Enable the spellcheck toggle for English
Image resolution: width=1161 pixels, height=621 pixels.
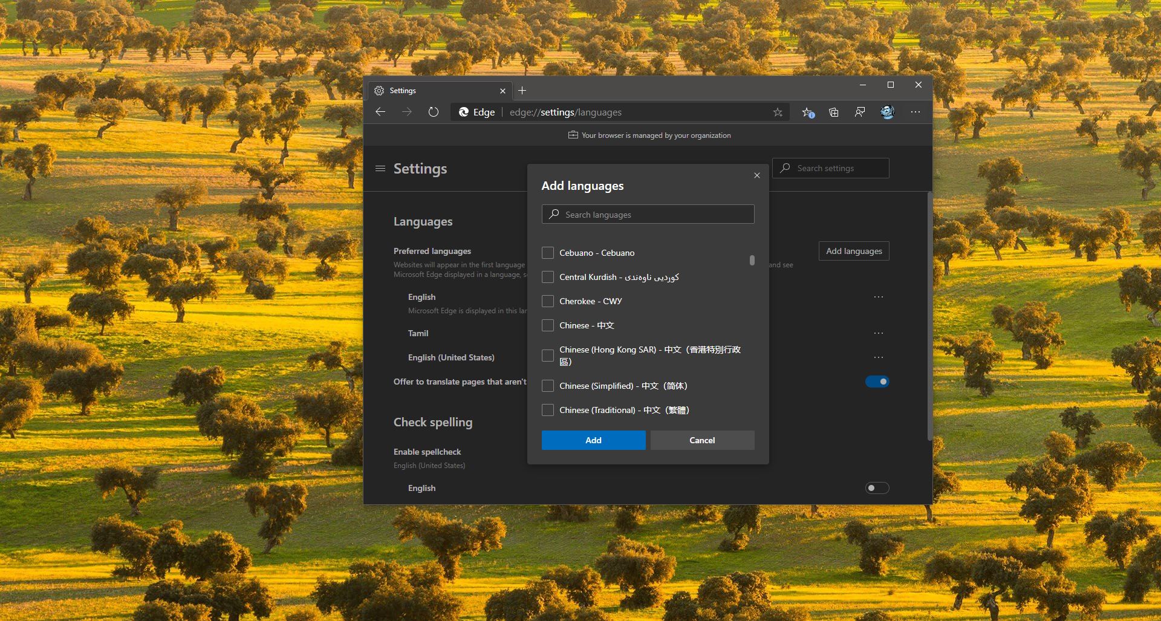[877, 488]
